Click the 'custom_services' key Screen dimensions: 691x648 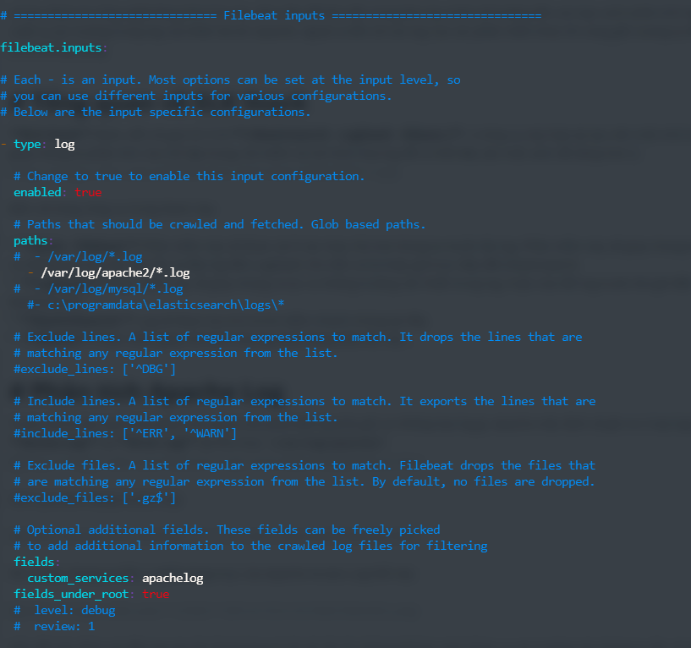point(78,578)
